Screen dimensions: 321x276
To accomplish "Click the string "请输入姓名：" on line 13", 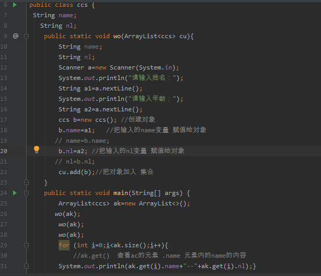I will click(152, 78).
